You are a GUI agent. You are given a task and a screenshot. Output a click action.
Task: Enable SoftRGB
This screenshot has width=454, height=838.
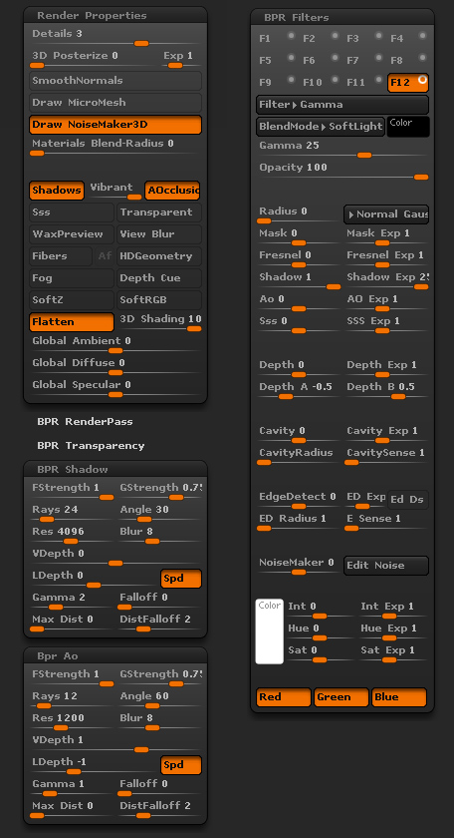tap(159, 300)
